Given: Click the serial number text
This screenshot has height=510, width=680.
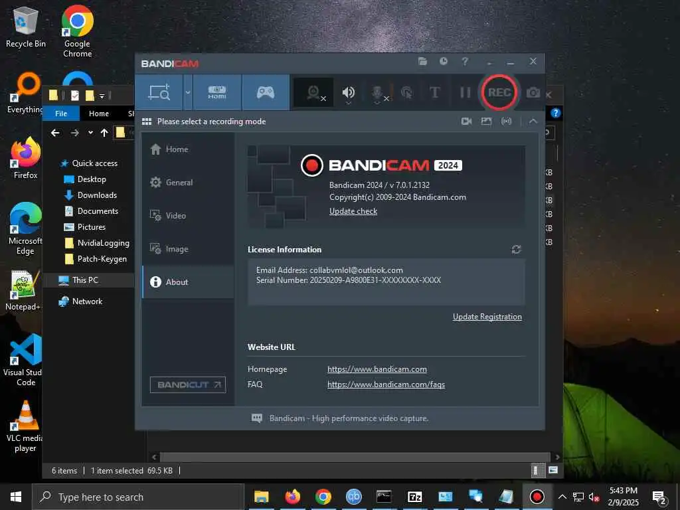Looking at the screenshot, I should pos(348,280).
